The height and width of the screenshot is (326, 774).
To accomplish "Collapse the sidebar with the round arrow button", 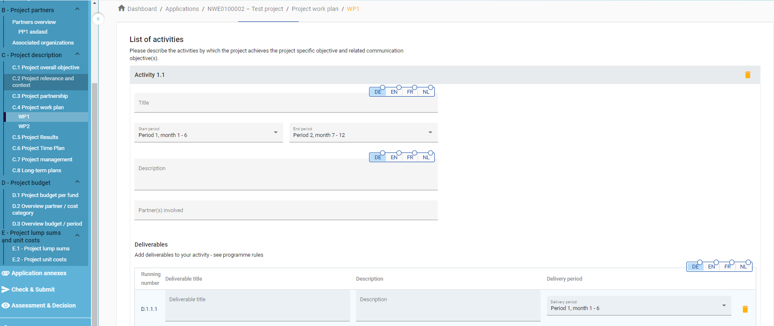I will 98,19.
